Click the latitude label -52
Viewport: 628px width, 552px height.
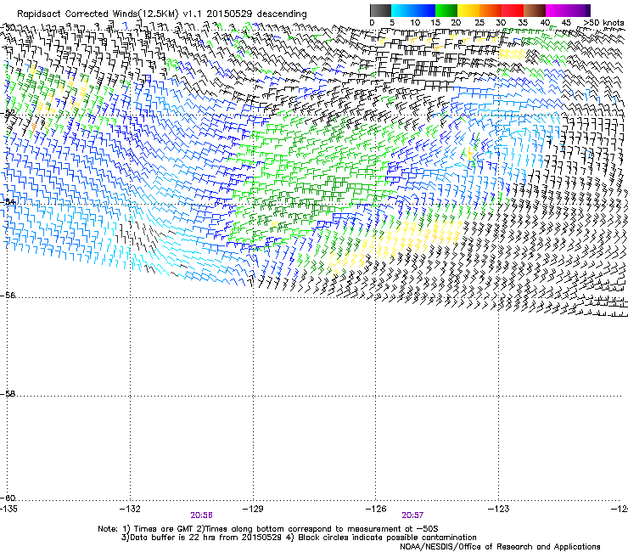[8, 113]
